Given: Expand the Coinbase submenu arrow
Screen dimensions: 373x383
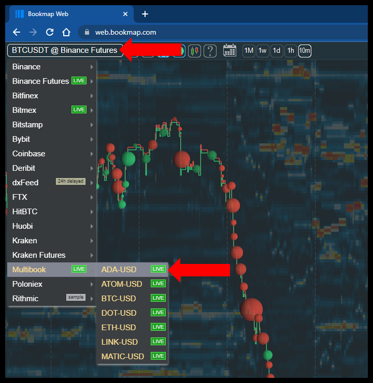Looking at the screenshot, I should pyautogui.click(x=92, y=154).
